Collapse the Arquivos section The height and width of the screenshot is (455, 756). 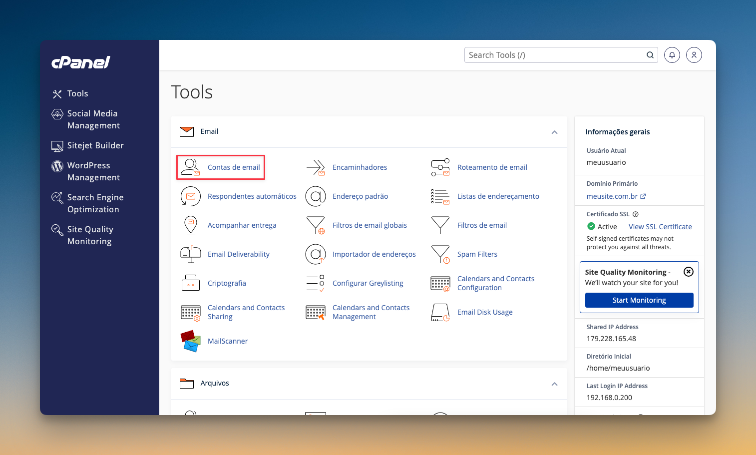point(554,384)
